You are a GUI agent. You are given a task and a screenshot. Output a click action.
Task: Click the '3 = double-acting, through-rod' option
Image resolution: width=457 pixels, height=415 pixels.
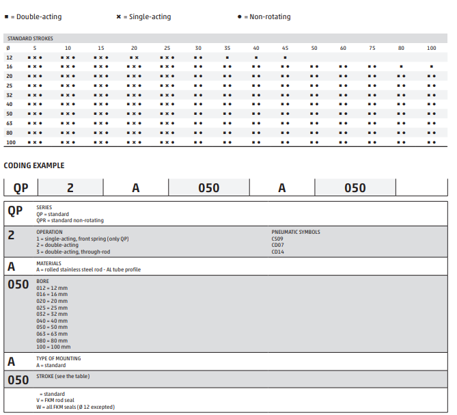pos(74,251)
